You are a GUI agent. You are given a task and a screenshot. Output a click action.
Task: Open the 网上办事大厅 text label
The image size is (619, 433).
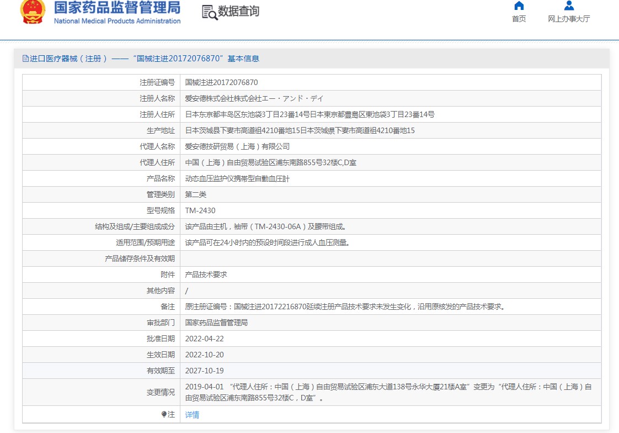pos(569,19)
